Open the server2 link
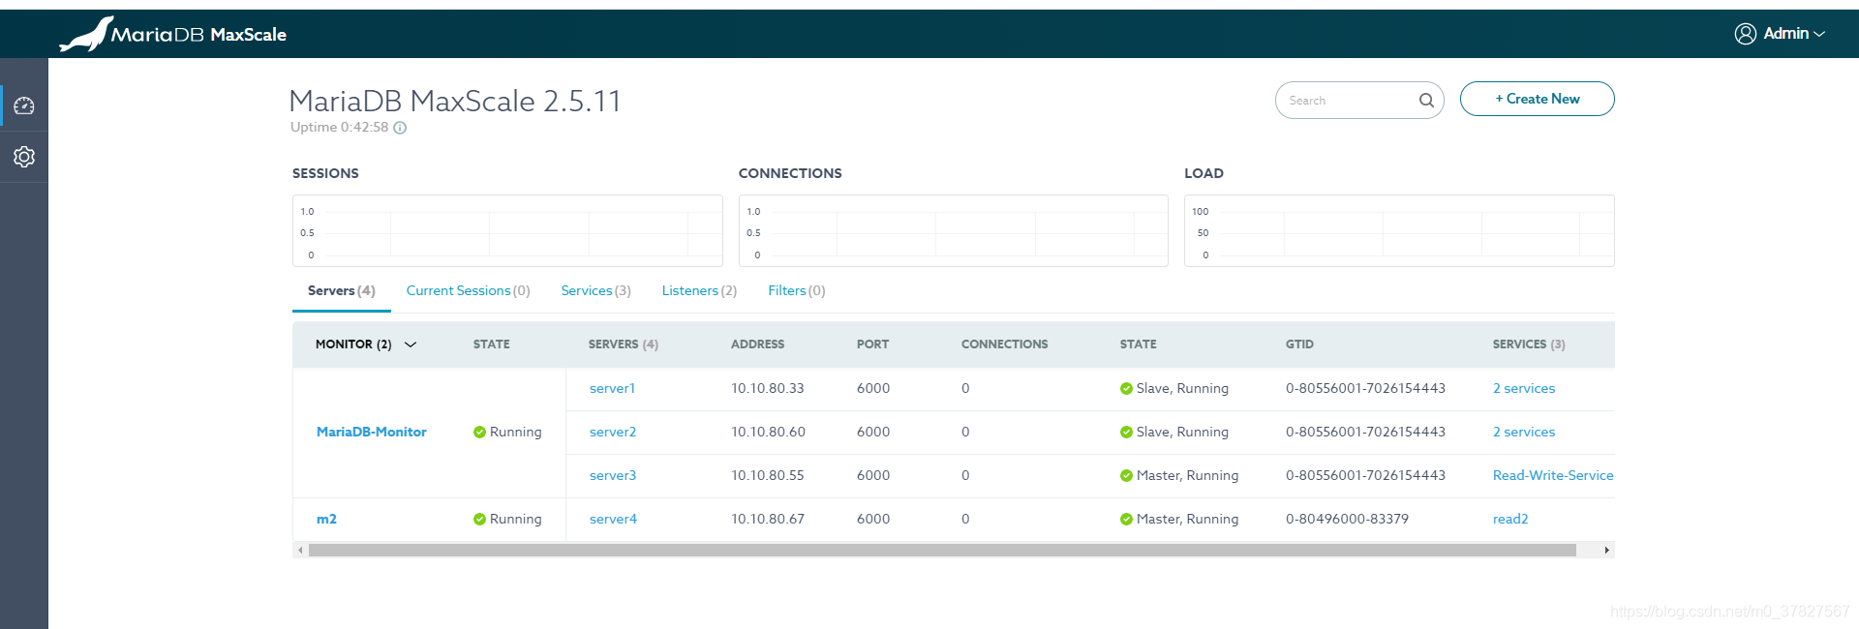1859x629 pixels. coord(613,433)
